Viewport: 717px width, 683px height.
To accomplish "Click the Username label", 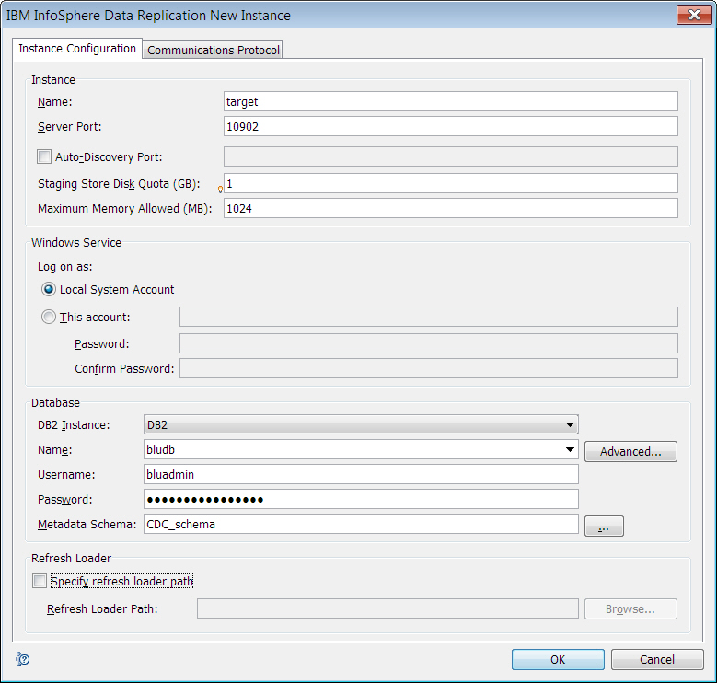I will point(66,475).
